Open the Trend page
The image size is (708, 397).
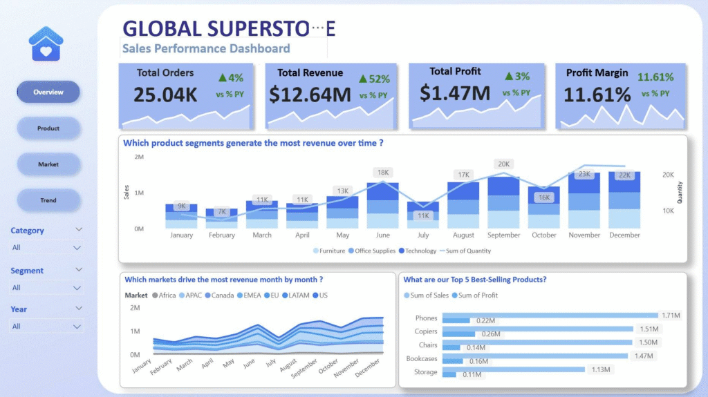point(48,200)
